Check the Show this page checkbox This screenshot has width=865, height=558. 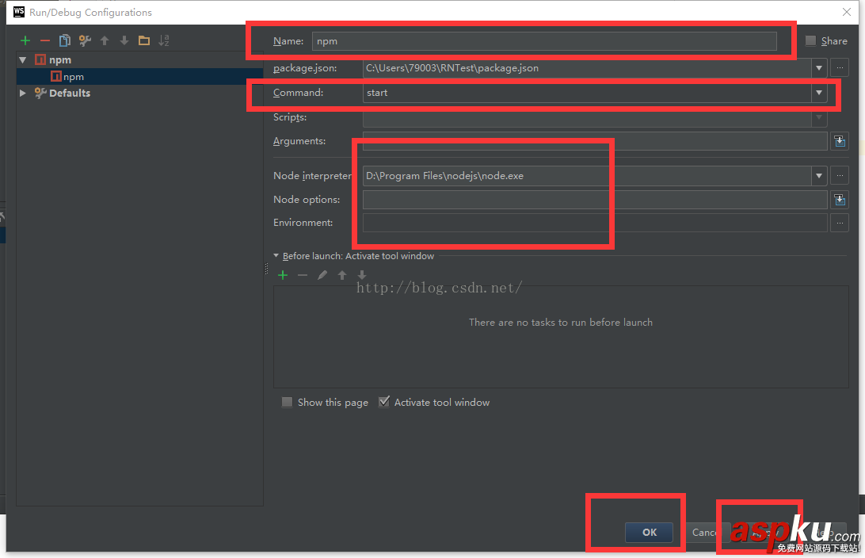coord(287,403)
